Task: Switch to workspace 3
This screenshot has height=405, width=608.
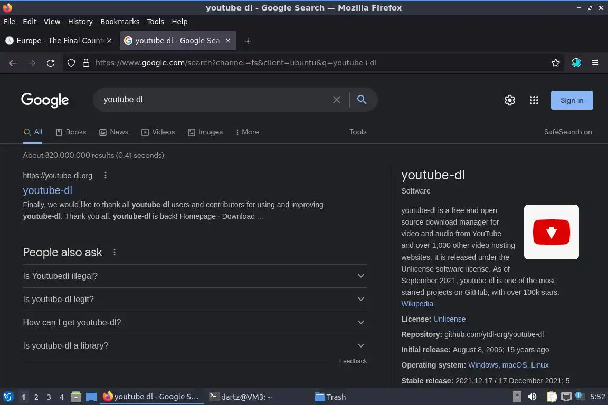Action: coord(49,397)
